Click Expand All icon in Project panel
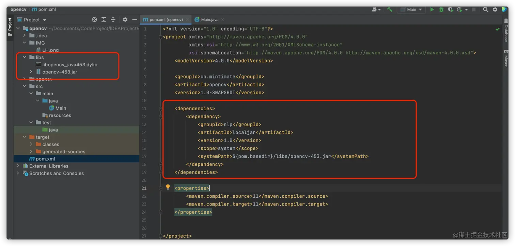515x246 pixels. coord(104,20)
